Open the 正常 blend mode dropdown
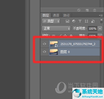Viewport: 104px width, 99px height. click(56, 29)
